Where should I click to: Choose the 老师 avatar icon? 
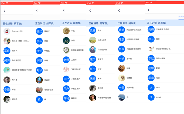pyautogui.click(x=66, y=60)
